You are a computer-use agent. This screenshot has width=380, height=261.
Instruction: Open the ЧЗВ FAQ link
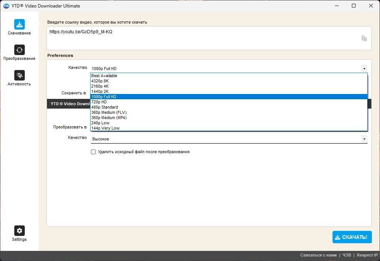[347, 255]
